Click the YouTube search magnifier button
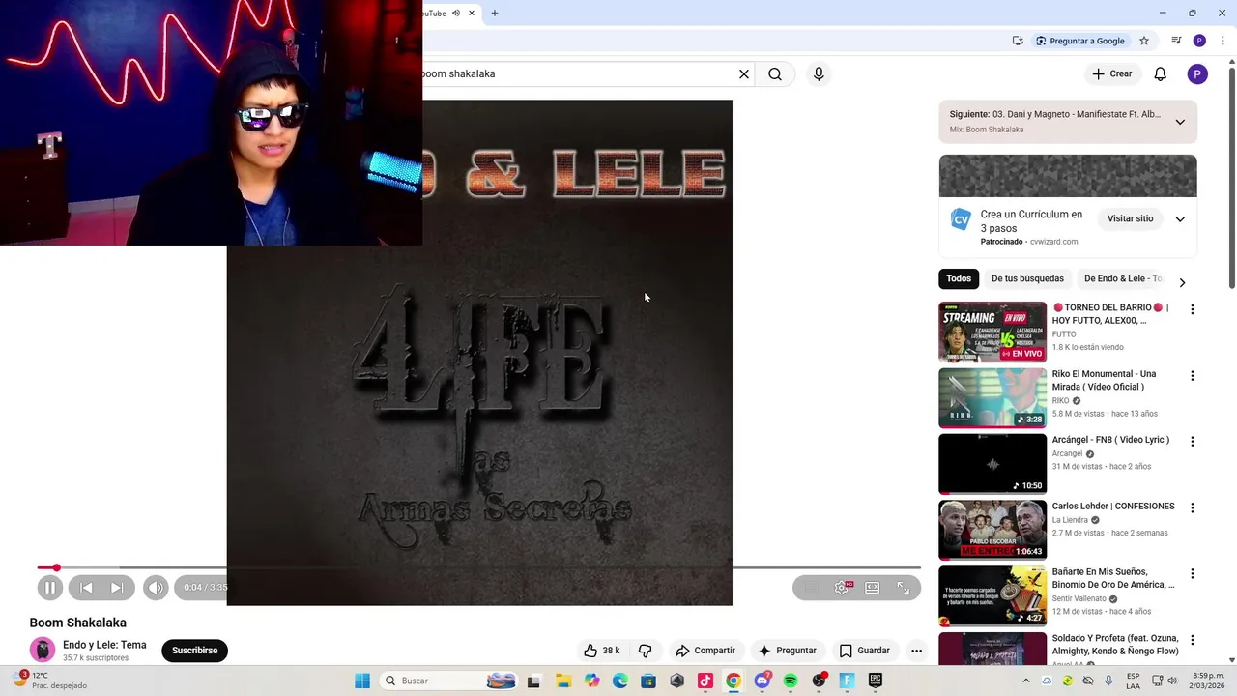The height and width of the screenshot is (696, 1237). point(775,73)
